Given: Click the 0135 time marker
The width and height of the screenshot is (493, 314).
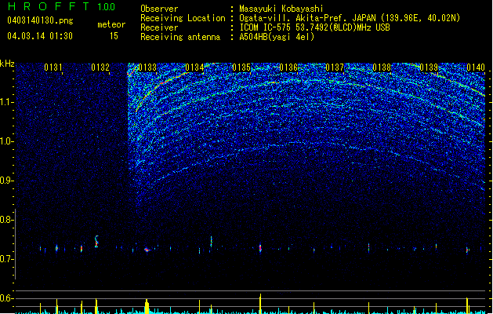Looking at the screenshot, I should pos(241,68).
